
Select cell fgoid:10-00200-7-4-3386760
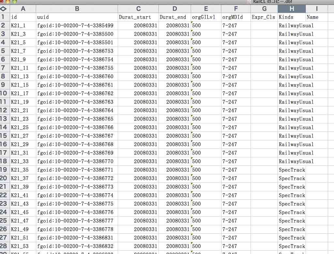click(77, 76)
